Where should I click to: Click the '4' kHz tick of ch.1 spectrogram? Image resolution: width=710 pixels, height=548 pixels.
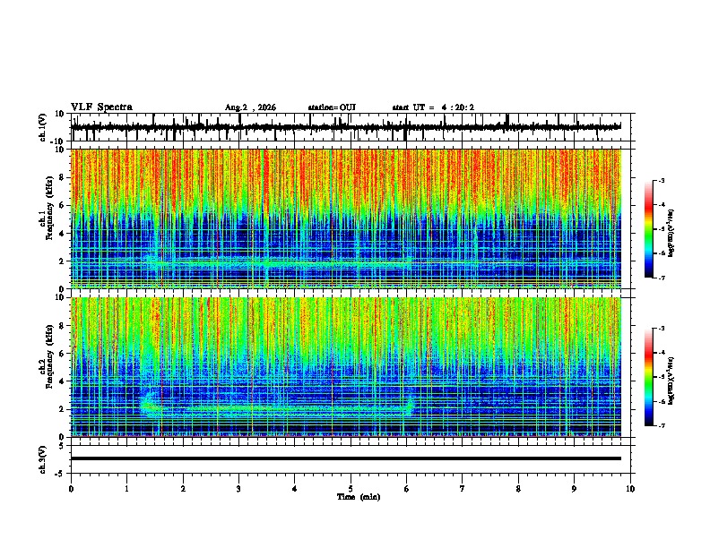(x=62, y=234)
